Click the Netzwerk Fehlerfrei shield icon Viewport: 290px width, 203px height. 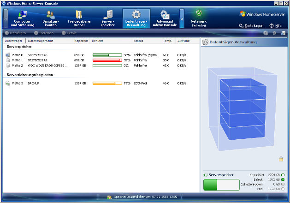point(199,13)
